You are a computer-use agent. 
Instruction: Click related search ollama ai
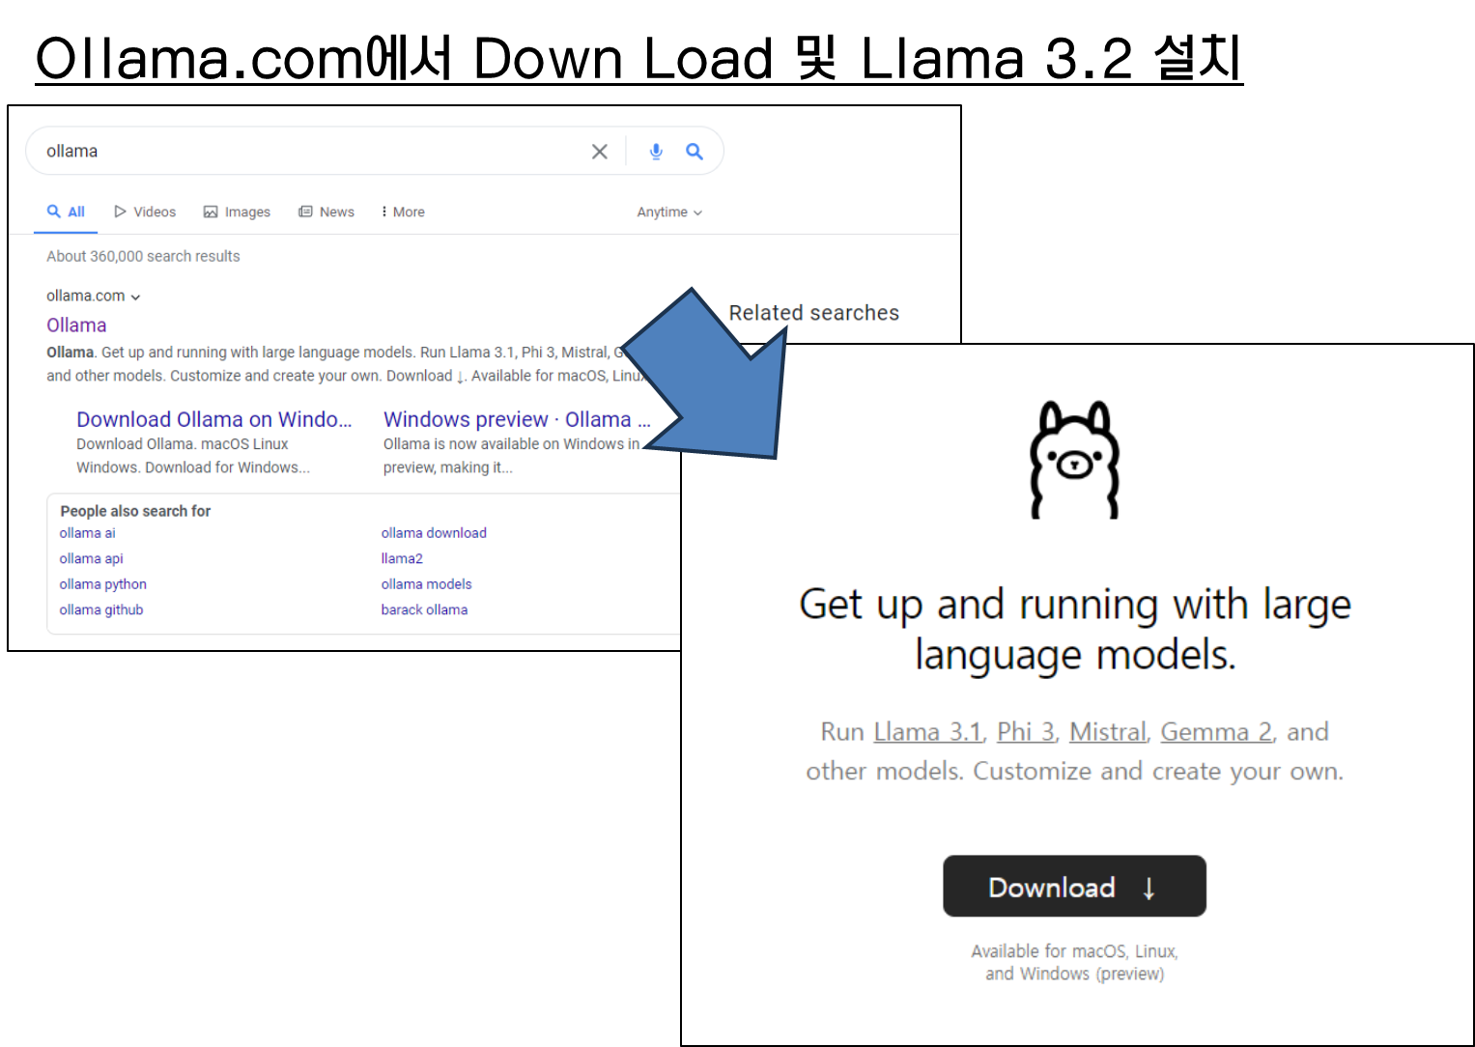[87, 533]
